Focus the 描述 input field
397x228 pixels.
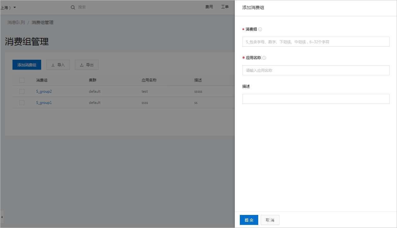[x=316, y=99]
